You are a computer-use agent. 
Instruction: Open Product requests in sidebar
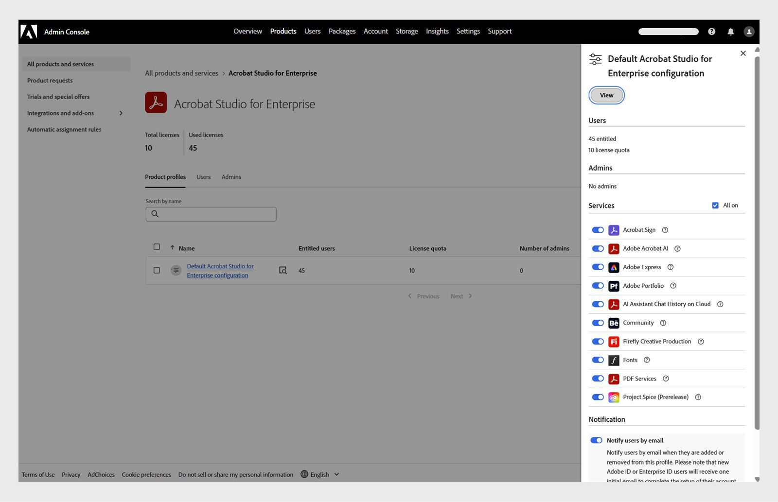[x=50, y=81]
